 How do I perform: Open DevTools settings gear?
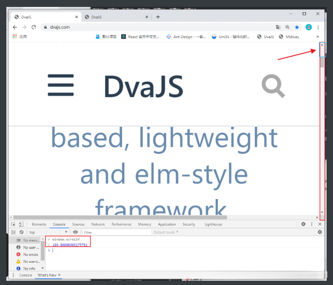coord(303,224)
